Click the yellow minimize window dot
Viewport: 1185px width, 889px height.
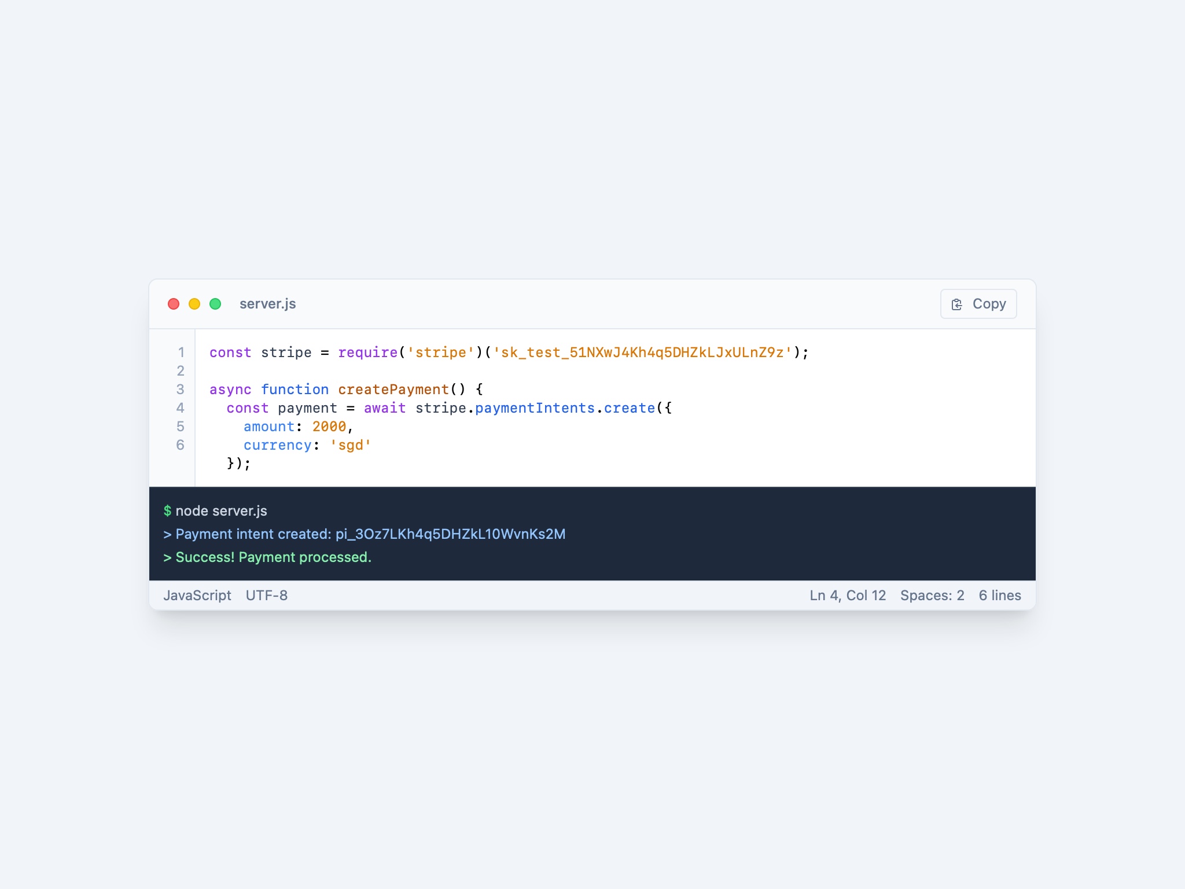point(194,304)
